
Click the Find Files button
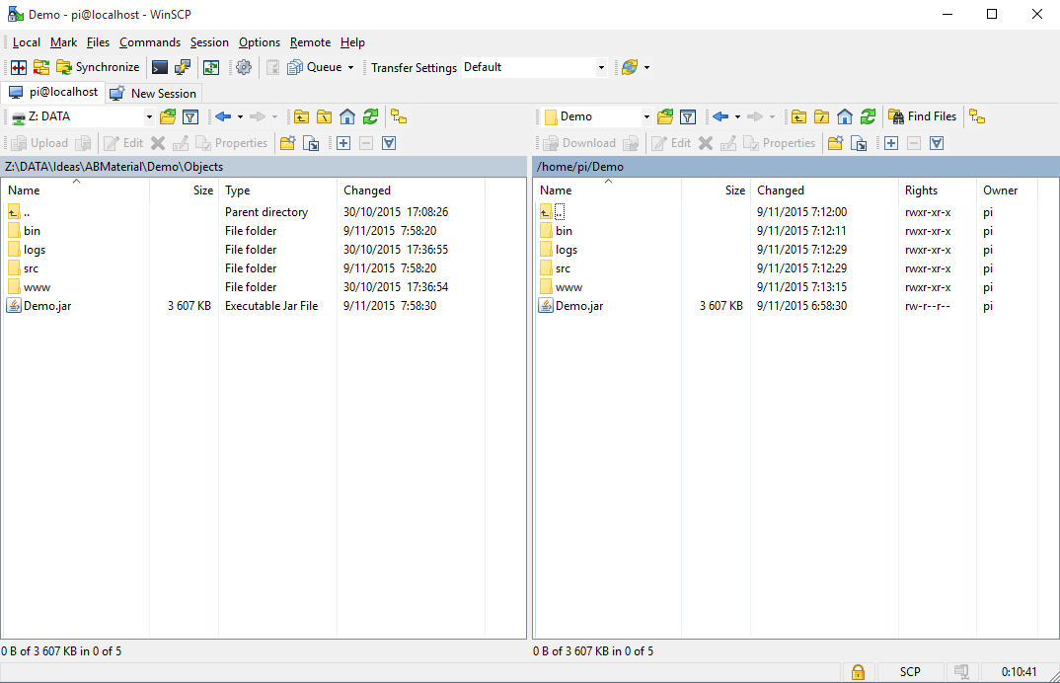923,117
